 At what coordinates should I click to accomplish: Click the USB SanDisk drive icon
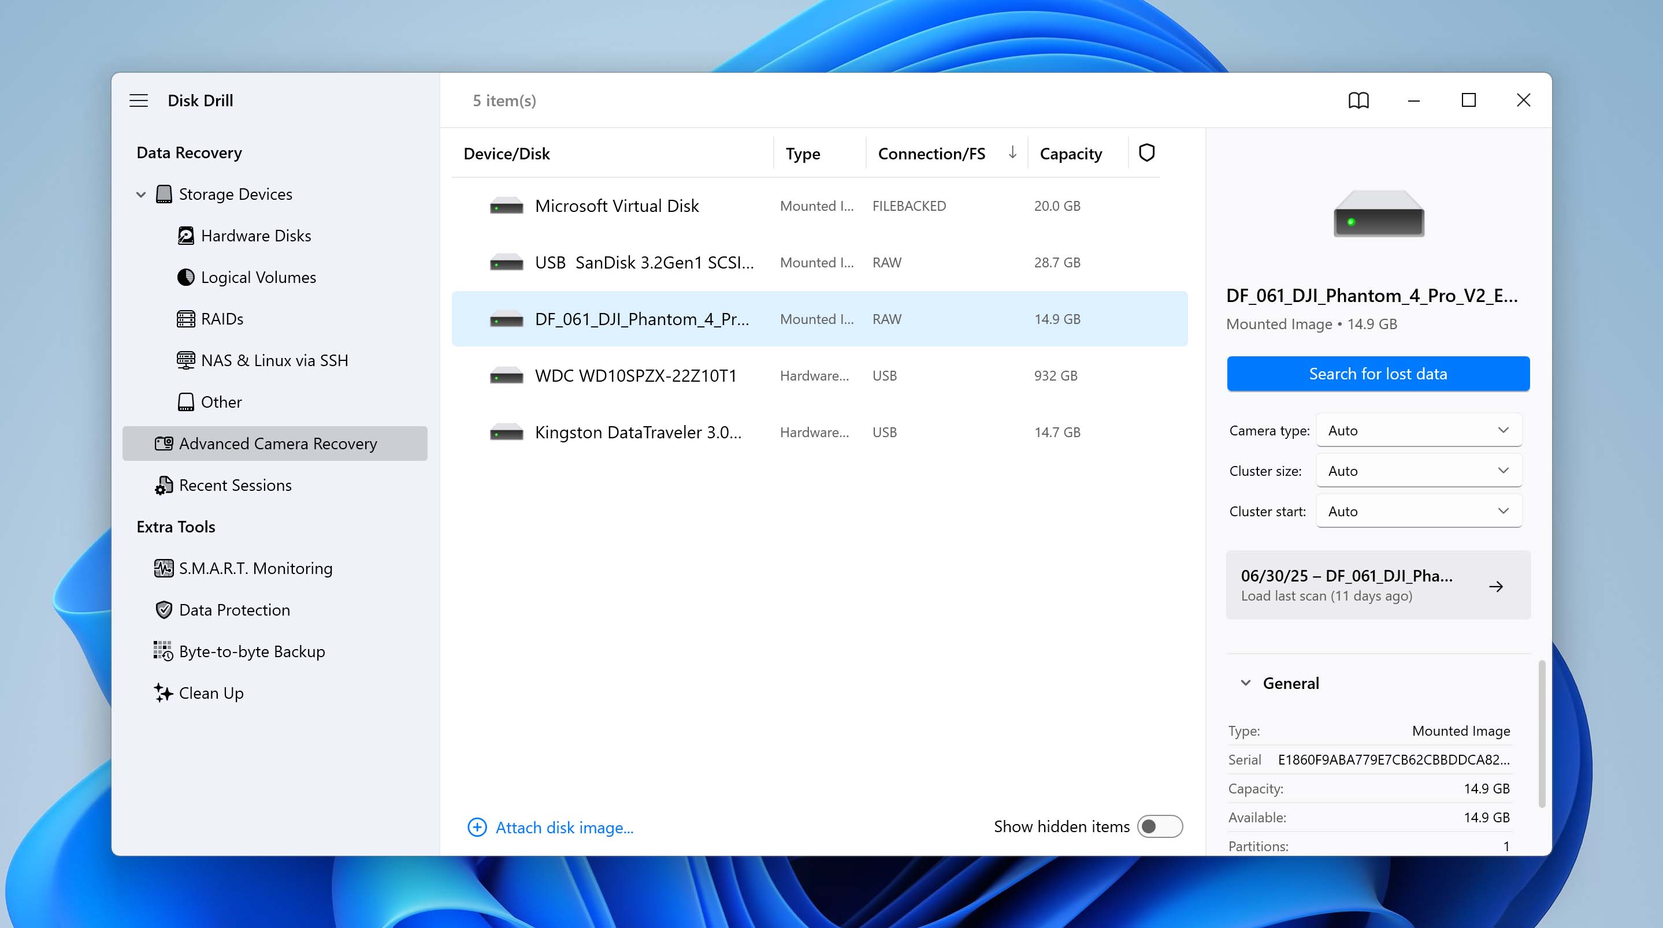506,263
